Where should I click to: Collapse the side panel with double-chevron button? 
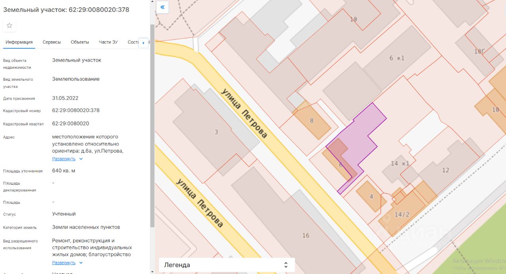coord(162,7)
